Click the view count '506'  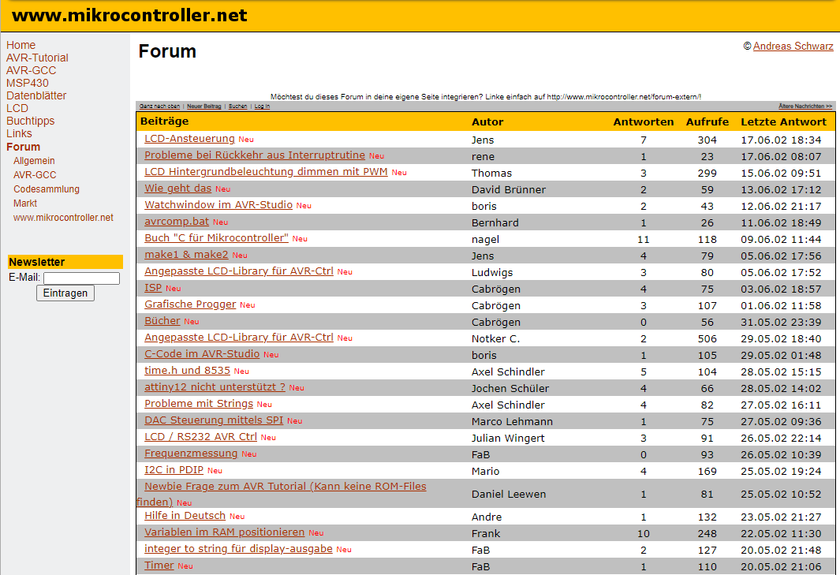707,338
